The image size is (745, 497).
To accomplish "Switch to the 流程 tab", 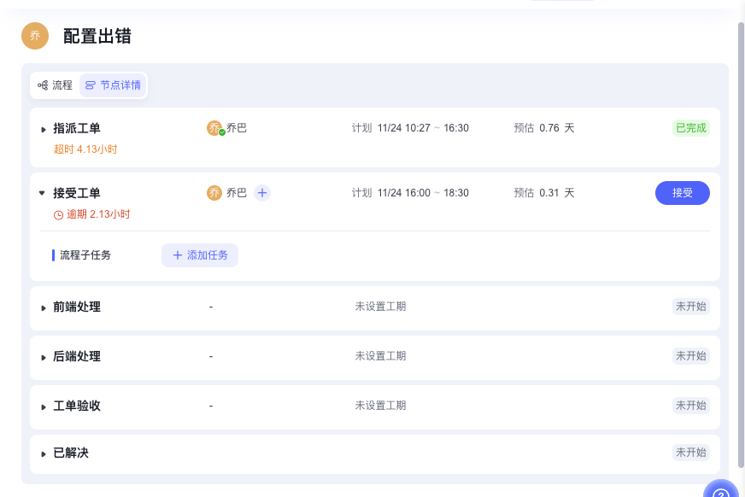I will point(55,85).
